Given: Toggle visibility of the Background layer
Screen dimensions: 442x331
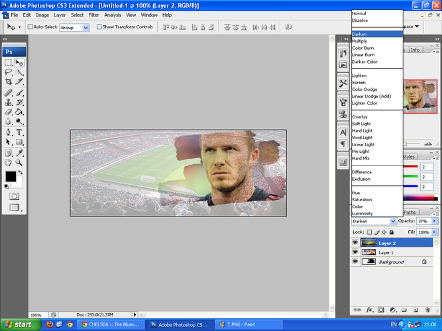Looking at the screenshot, I should point(355,262).
